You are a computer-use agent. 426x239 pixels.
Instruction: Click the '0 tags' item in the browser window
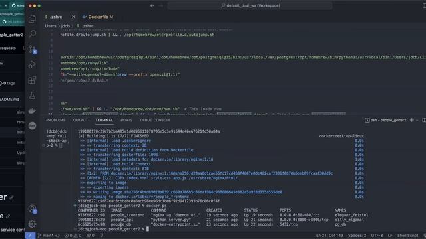pos(7,83)
